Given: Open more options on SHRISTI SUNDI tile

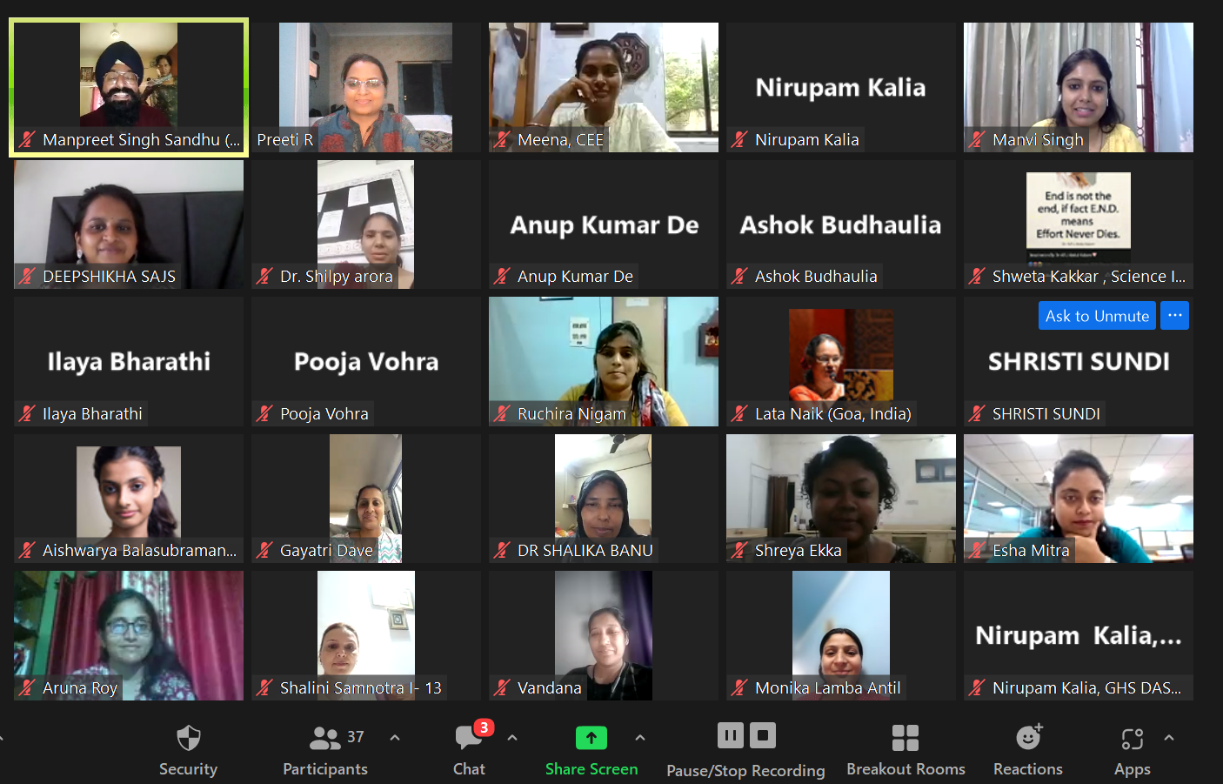Looking at the screenshot, I should [x=1175, y=316].
